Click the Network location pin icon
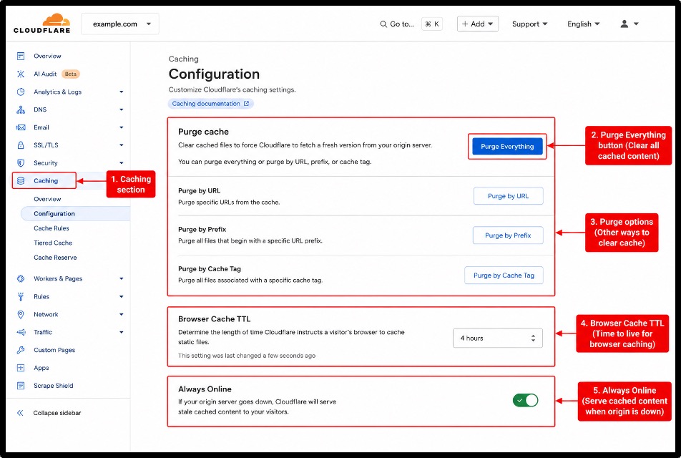Viewport: 681px width, 458px height. pyautogui.click(x=21, y=314)
